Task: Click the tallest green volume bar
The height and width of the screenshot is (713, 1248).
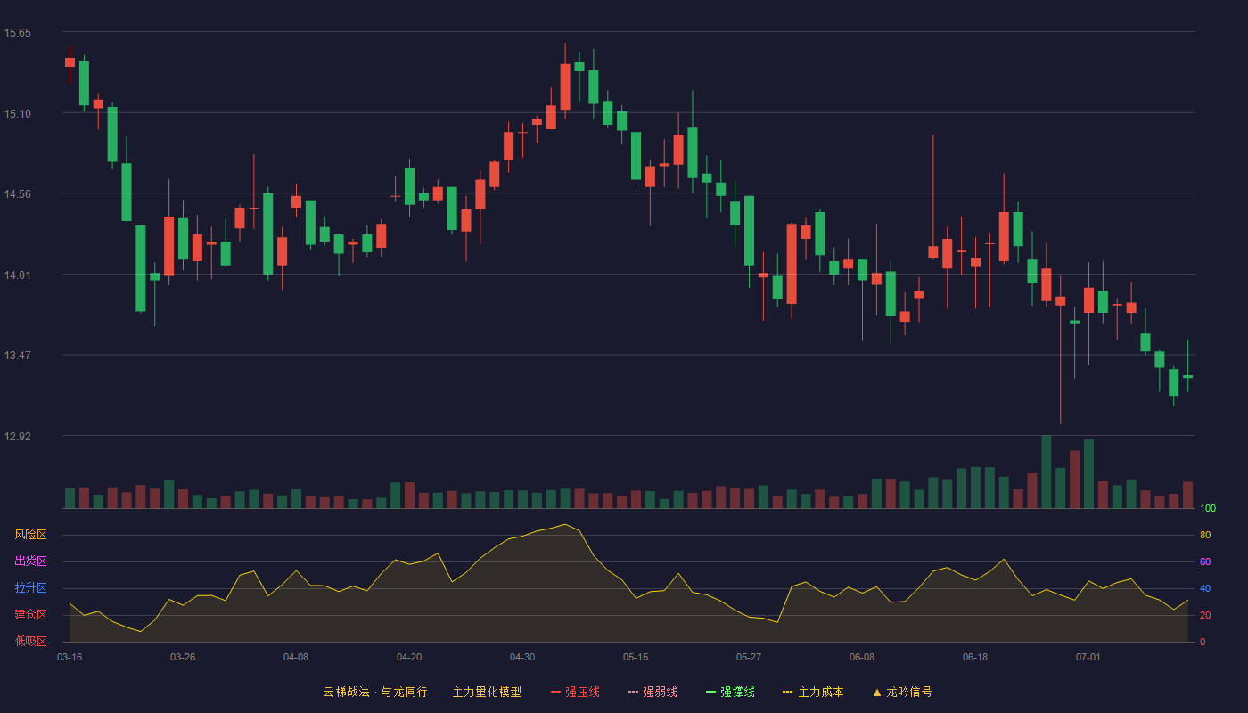Action: click(1047, 471)
